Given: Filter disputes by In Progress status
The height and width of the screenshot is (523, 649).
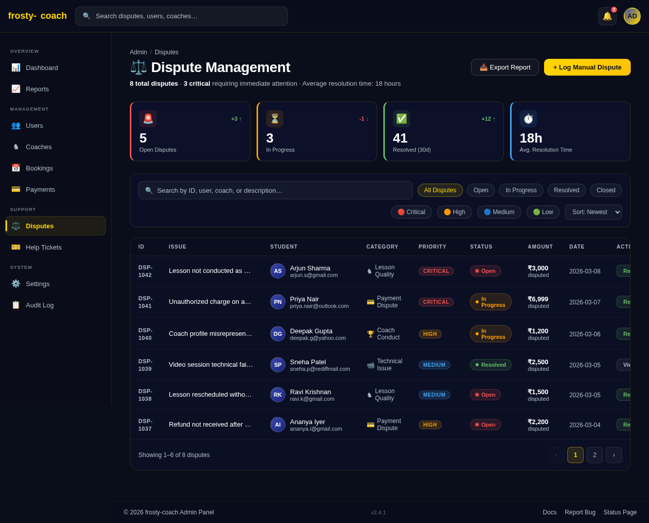Looking at the screenshot, I should (x=521, y=190).
